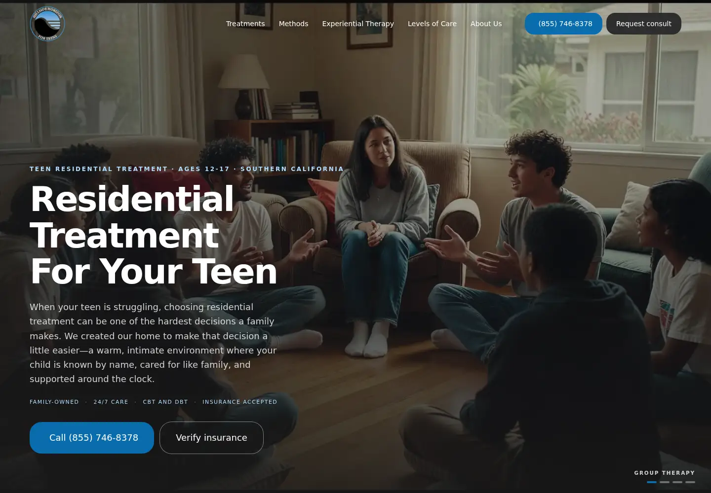Go to Experiential Therapy in the navigation
The width and height of the screenshot is (711, 493).
358,24
